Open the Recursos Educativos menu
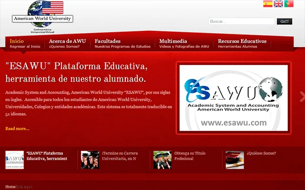Viewport: 305px width, 190px height. click(242, 44)
